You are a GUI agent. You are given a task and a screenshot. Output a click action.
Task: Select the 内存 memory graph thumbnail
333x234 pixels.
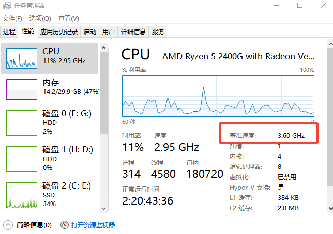(x=22, y=89)
